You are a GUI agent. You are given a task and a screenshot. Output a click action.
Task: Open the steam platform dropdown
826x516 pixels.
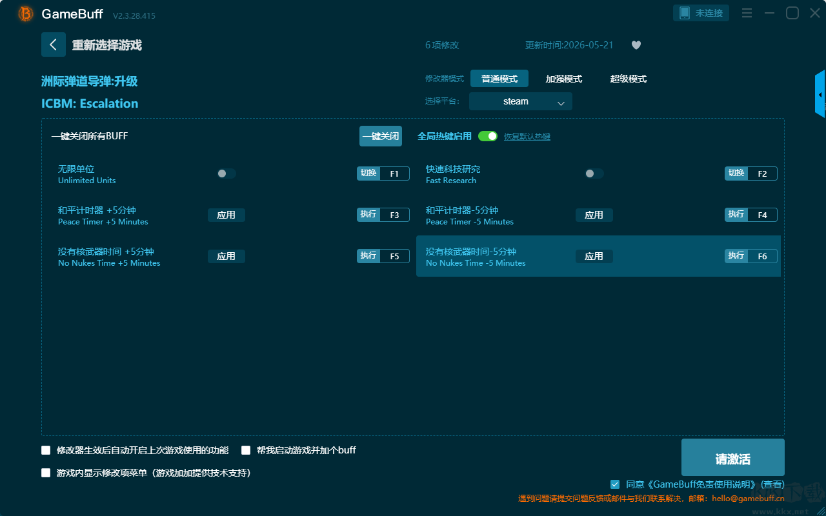click(521, 101)
